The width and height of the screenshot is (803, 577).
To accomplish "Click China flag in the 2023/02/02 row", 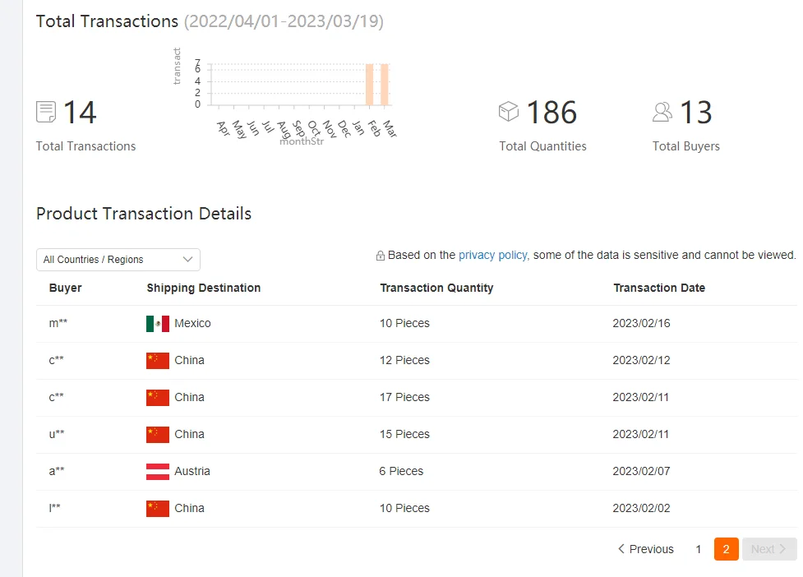I will pyautogui.click(x=158, y=509).
